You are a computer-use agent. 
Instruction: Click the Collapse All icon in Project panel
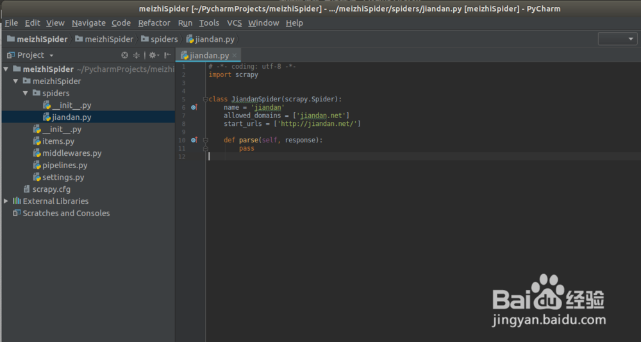tap(137, 55)
